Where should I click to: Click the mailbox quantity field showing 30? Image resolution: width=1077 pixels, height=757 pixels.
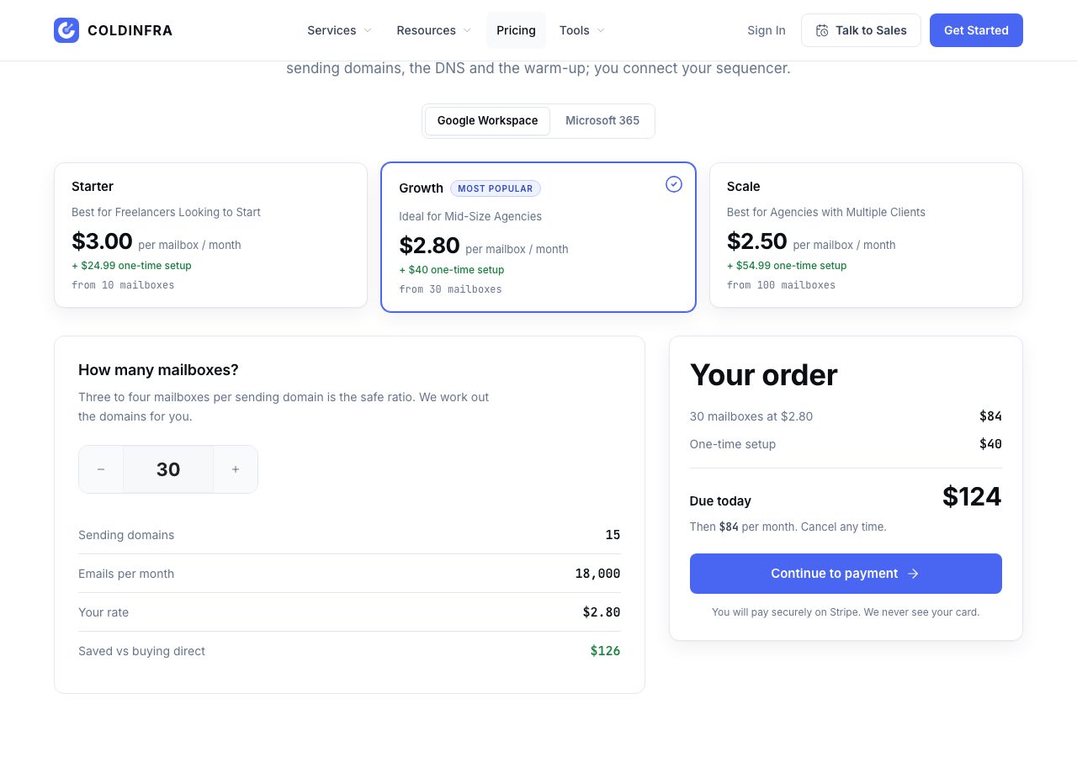(x=168, y=469)
